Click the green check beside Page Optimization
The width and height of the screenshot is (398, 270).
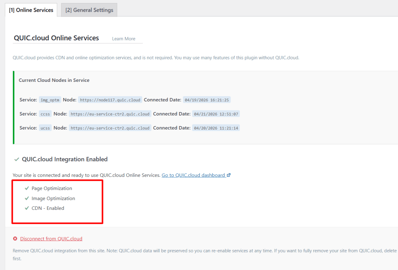tap(26, 188)
